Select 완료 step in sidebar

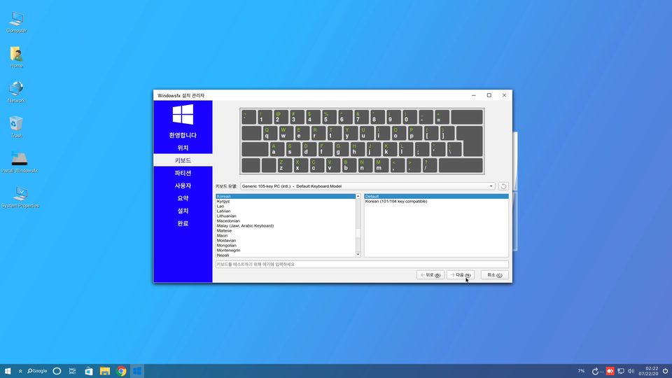tap(183, 223)
